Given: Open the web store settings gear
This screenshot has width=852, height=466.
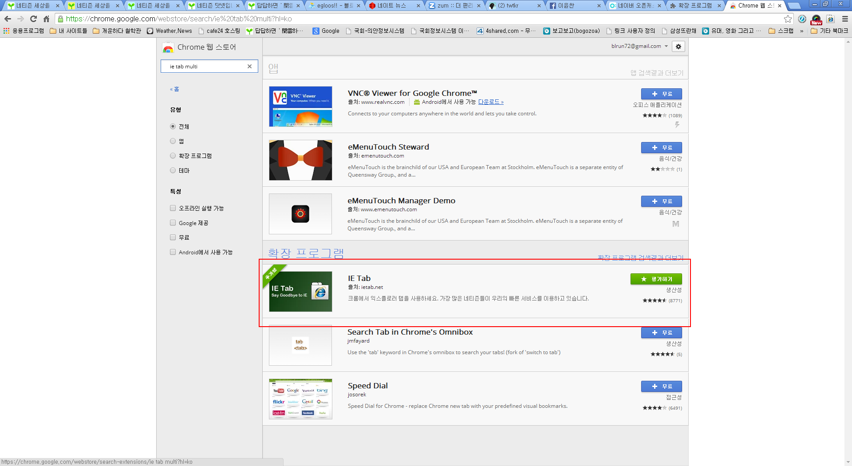Looking at the screenshot, I should pos(678,46).
